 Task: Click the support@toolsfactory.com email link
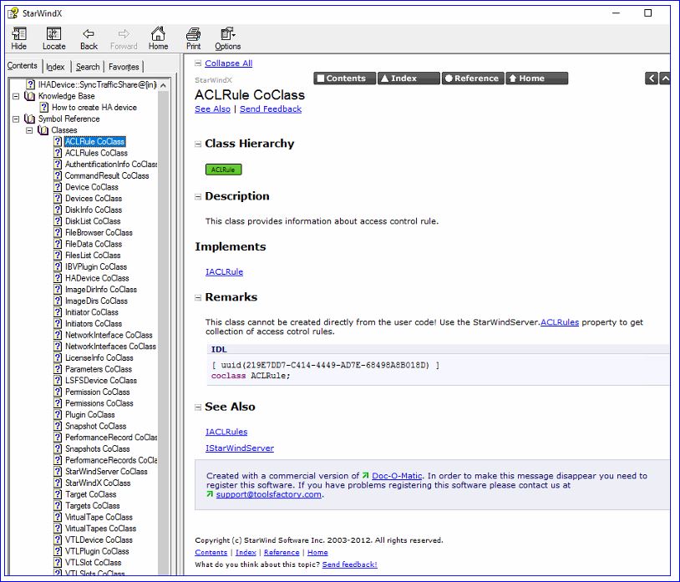pyautogui.click(x=269, y=494)
